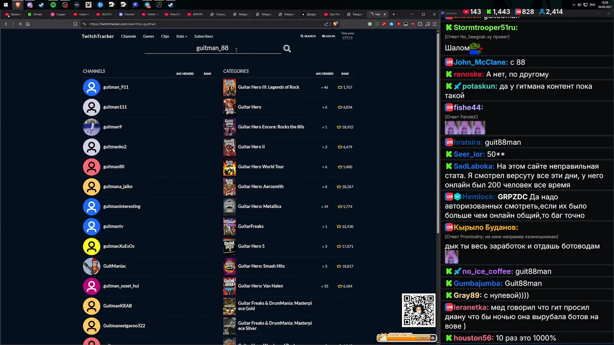
Task: Click the Brave shields lion icon
Action: [x=336, y=24]
